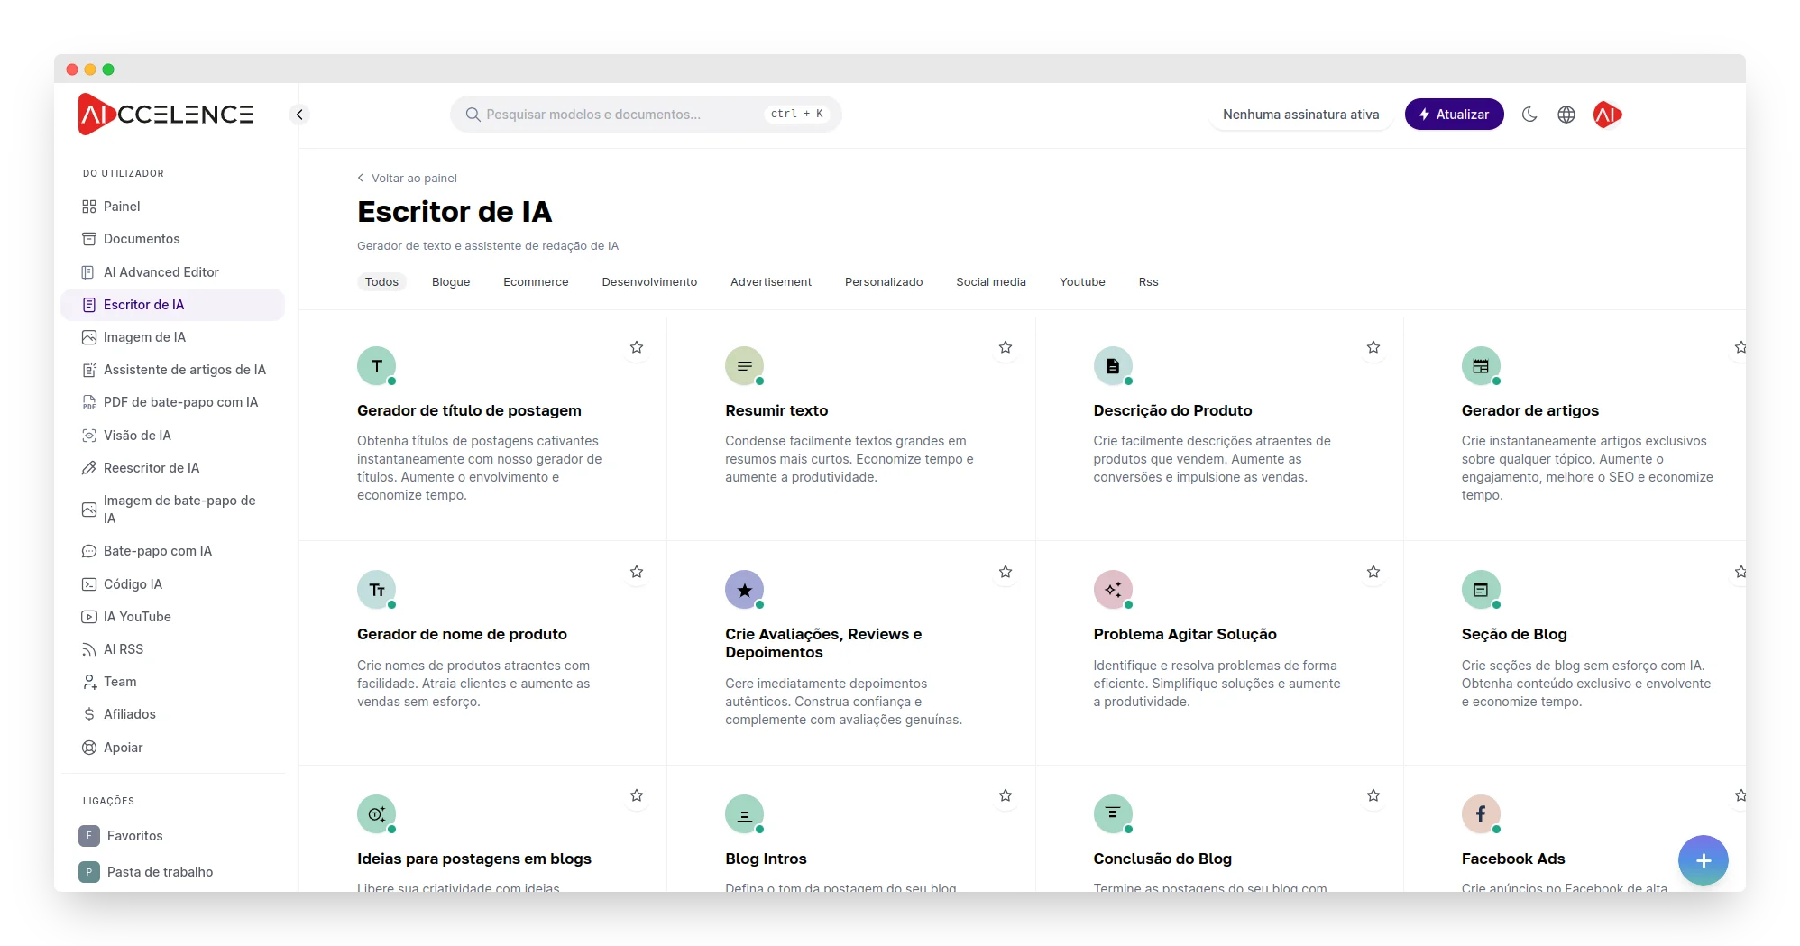Toggle favorite on Problema Agitar Solução
The image size is (1800, 946).
(1373, 572)
